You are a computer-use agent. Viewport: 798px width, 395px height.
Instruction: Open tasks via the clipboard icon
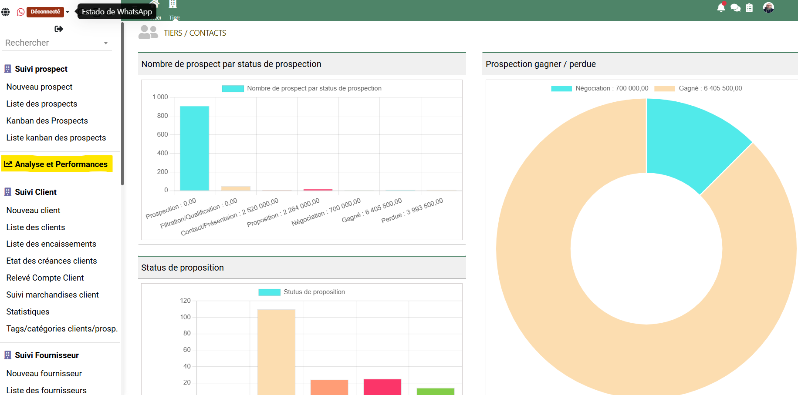[x=750, y=8]
